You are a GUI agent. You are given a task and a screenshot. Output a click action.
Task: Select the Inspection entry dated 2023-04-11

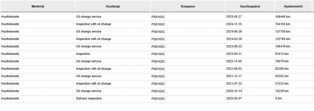coord(83,54)
